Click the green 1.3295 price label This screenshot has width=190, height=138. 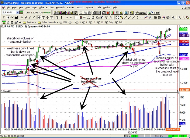[184, 29]
